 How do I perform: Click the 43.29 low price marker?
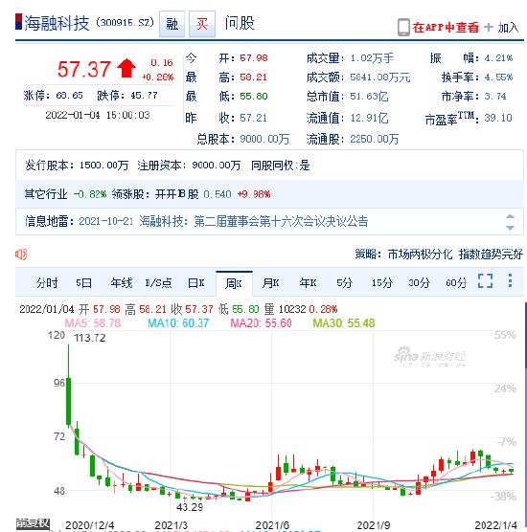[190, 507]
